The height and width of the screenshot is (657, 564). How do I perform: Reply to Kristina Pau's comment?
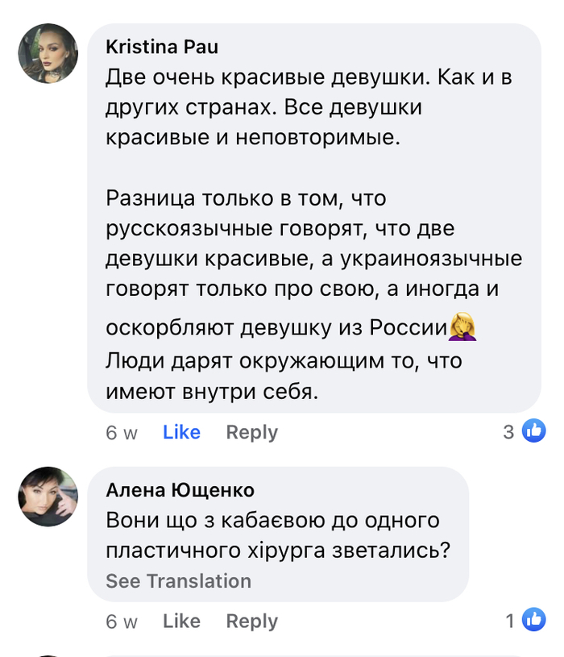251,432
